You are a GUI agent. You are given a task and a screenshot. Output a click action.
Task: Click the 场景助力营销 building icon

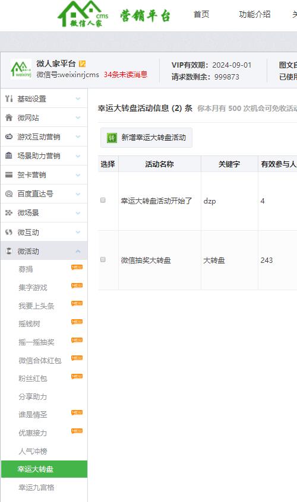coord(9,155)
